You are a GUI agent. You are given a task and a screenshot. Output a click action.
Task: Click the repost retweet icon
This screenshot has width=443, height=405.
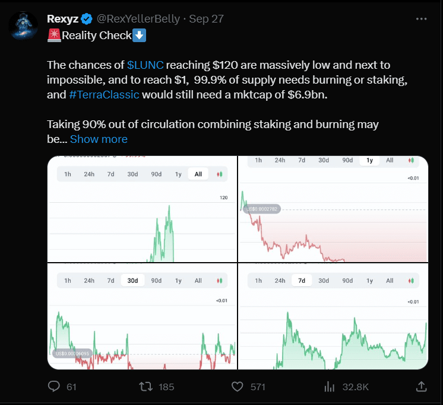tap(145, 387)
